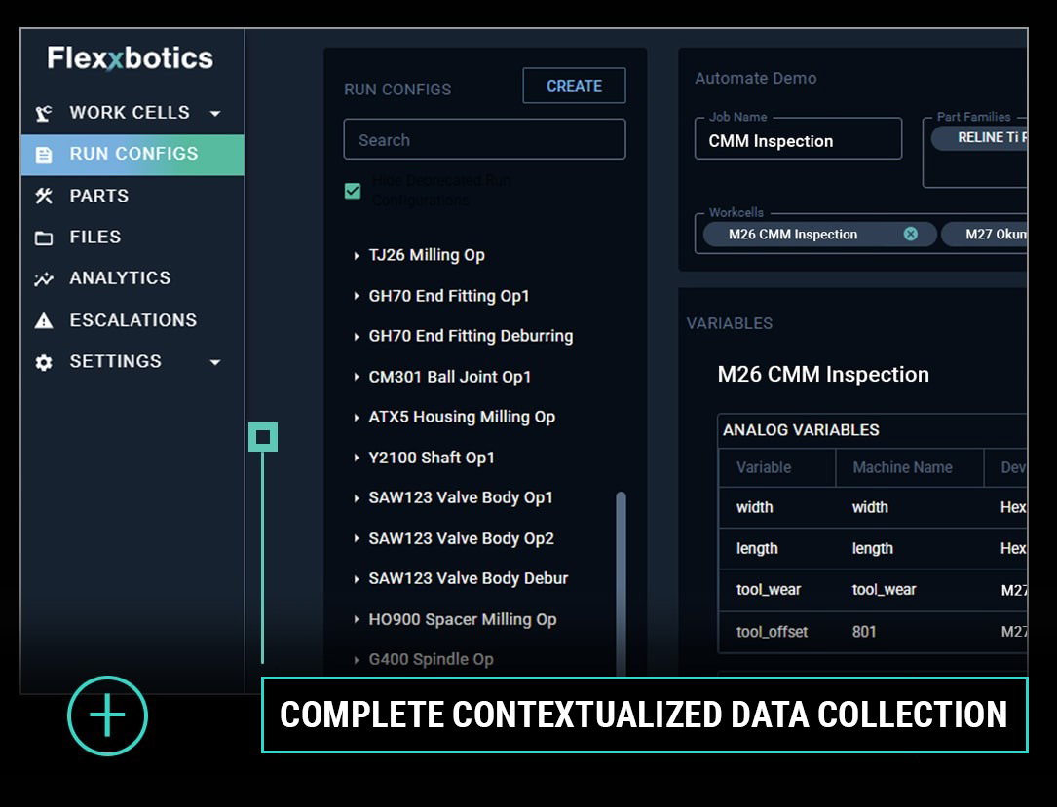Select RUN CONFIGS in the sidebar
The image size is (1057, 807).
click(132, 154)
